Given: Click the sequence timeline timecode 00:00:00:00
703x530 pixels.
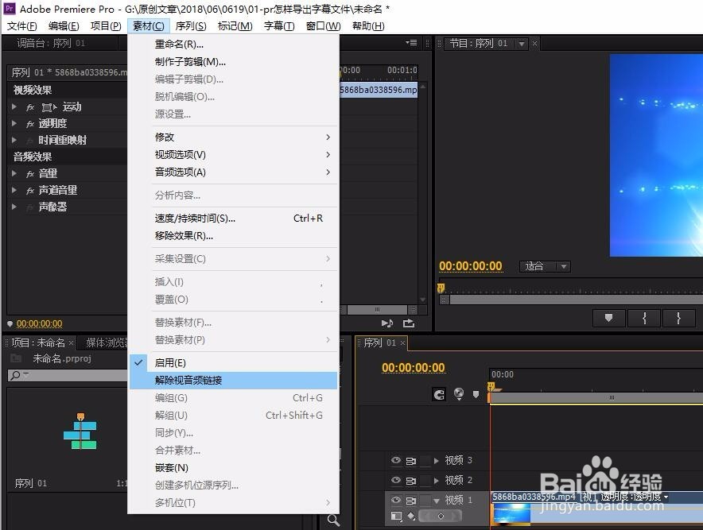Looking at the screenshot, I should 413,368.
